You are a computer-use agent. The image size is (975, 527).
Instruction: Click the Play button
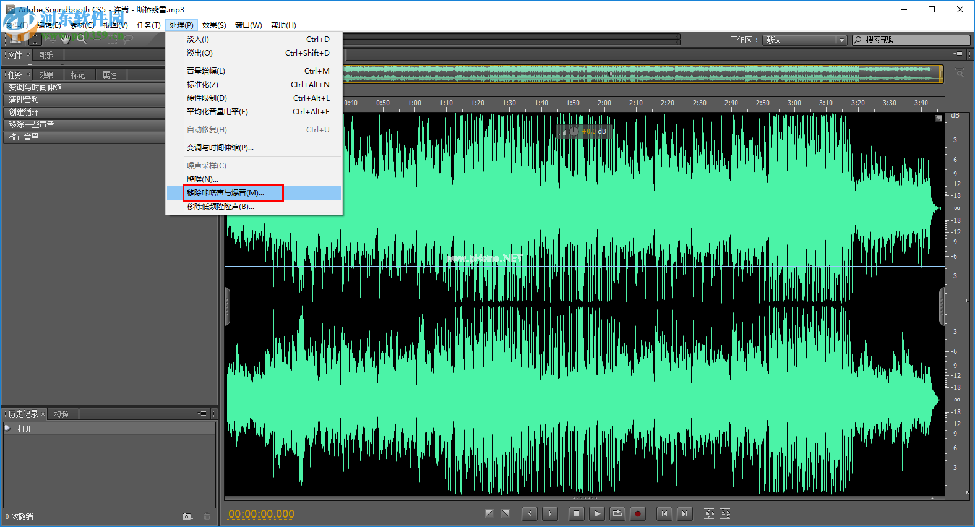(597, 513)
